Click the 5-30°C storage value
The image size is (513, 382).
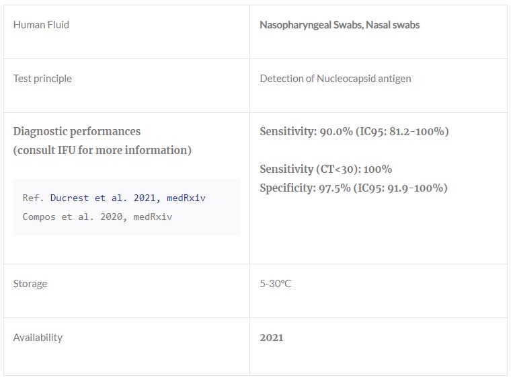click(x=276, y=284)
